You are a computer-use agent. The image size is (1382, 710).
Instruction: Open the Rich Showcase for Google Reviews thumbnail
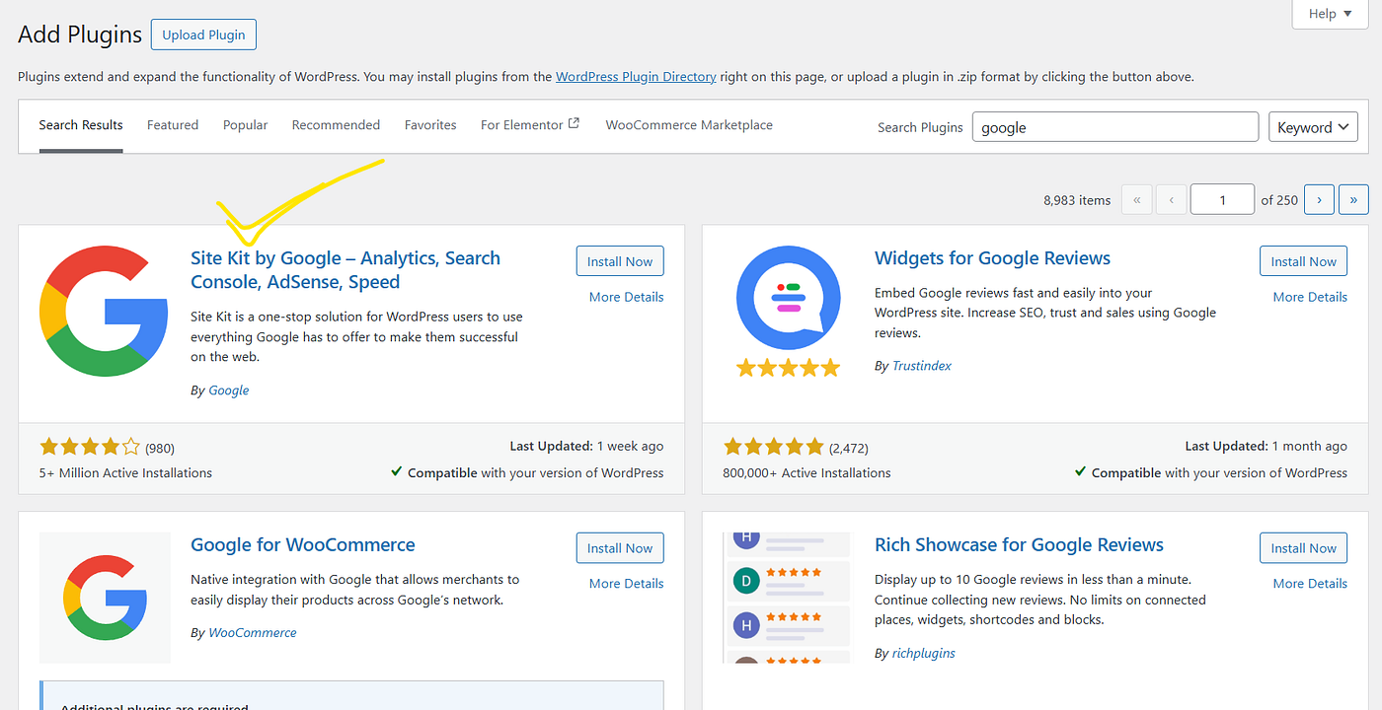[788, 598]
